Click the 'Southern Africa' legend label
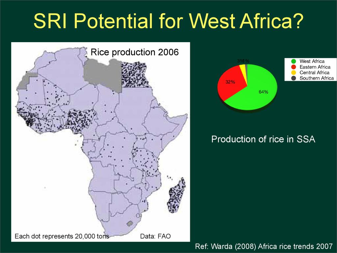The width and height of the screenshot is (337, 253). tap(316, 78)
